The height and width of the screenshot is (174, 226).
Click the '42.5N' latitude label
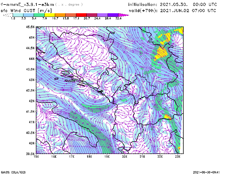[x=30, y=90]
